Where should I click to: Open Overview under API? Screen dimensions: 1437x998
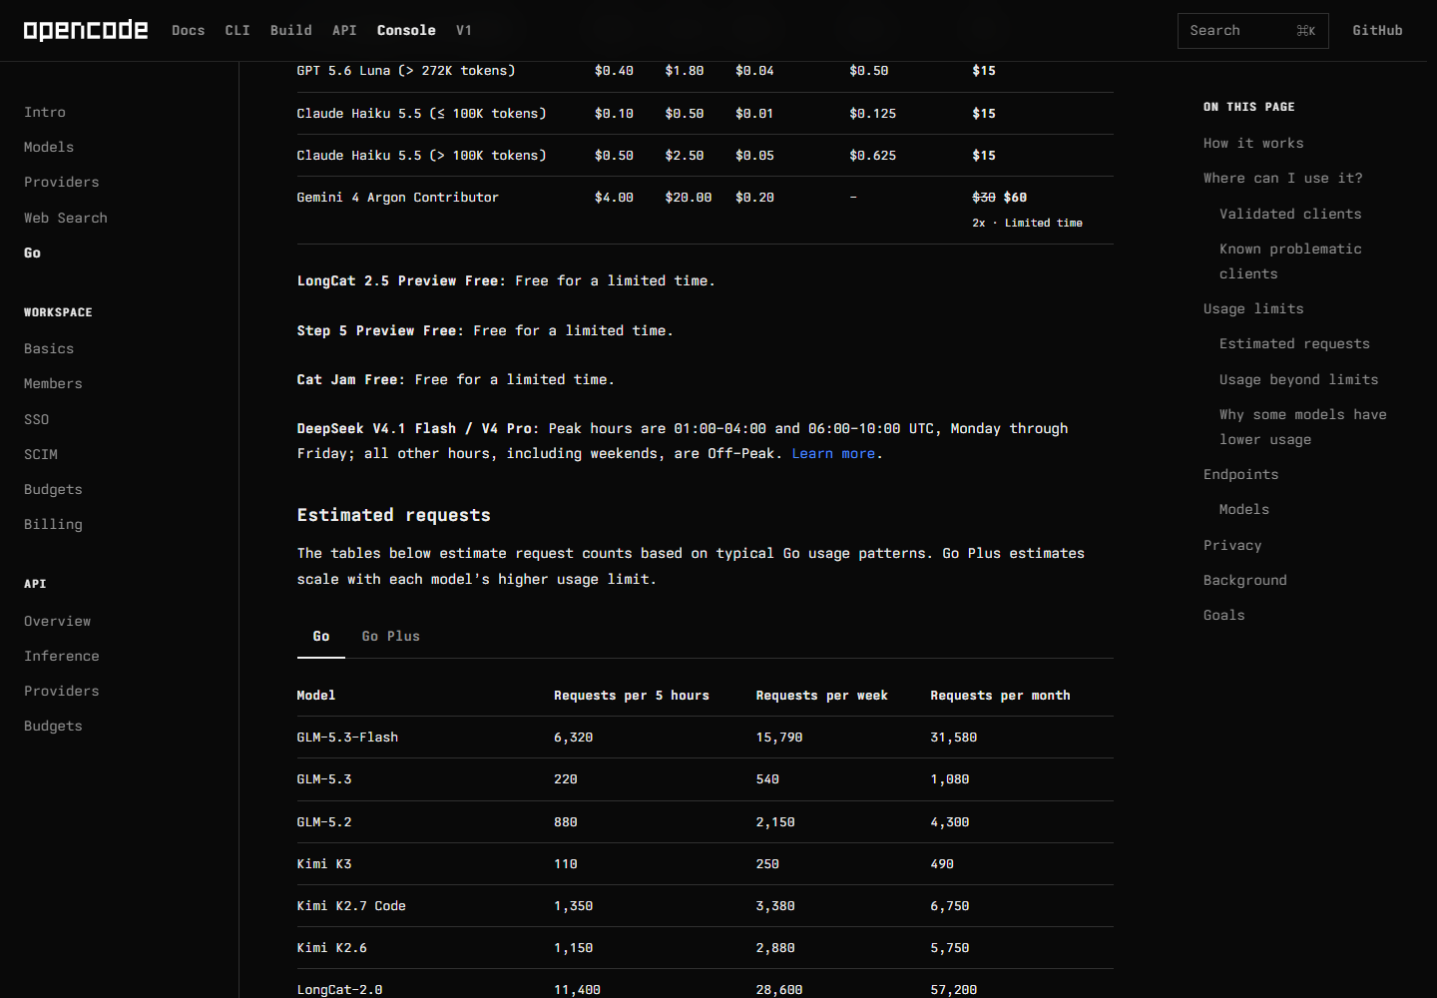click(57, 621)
